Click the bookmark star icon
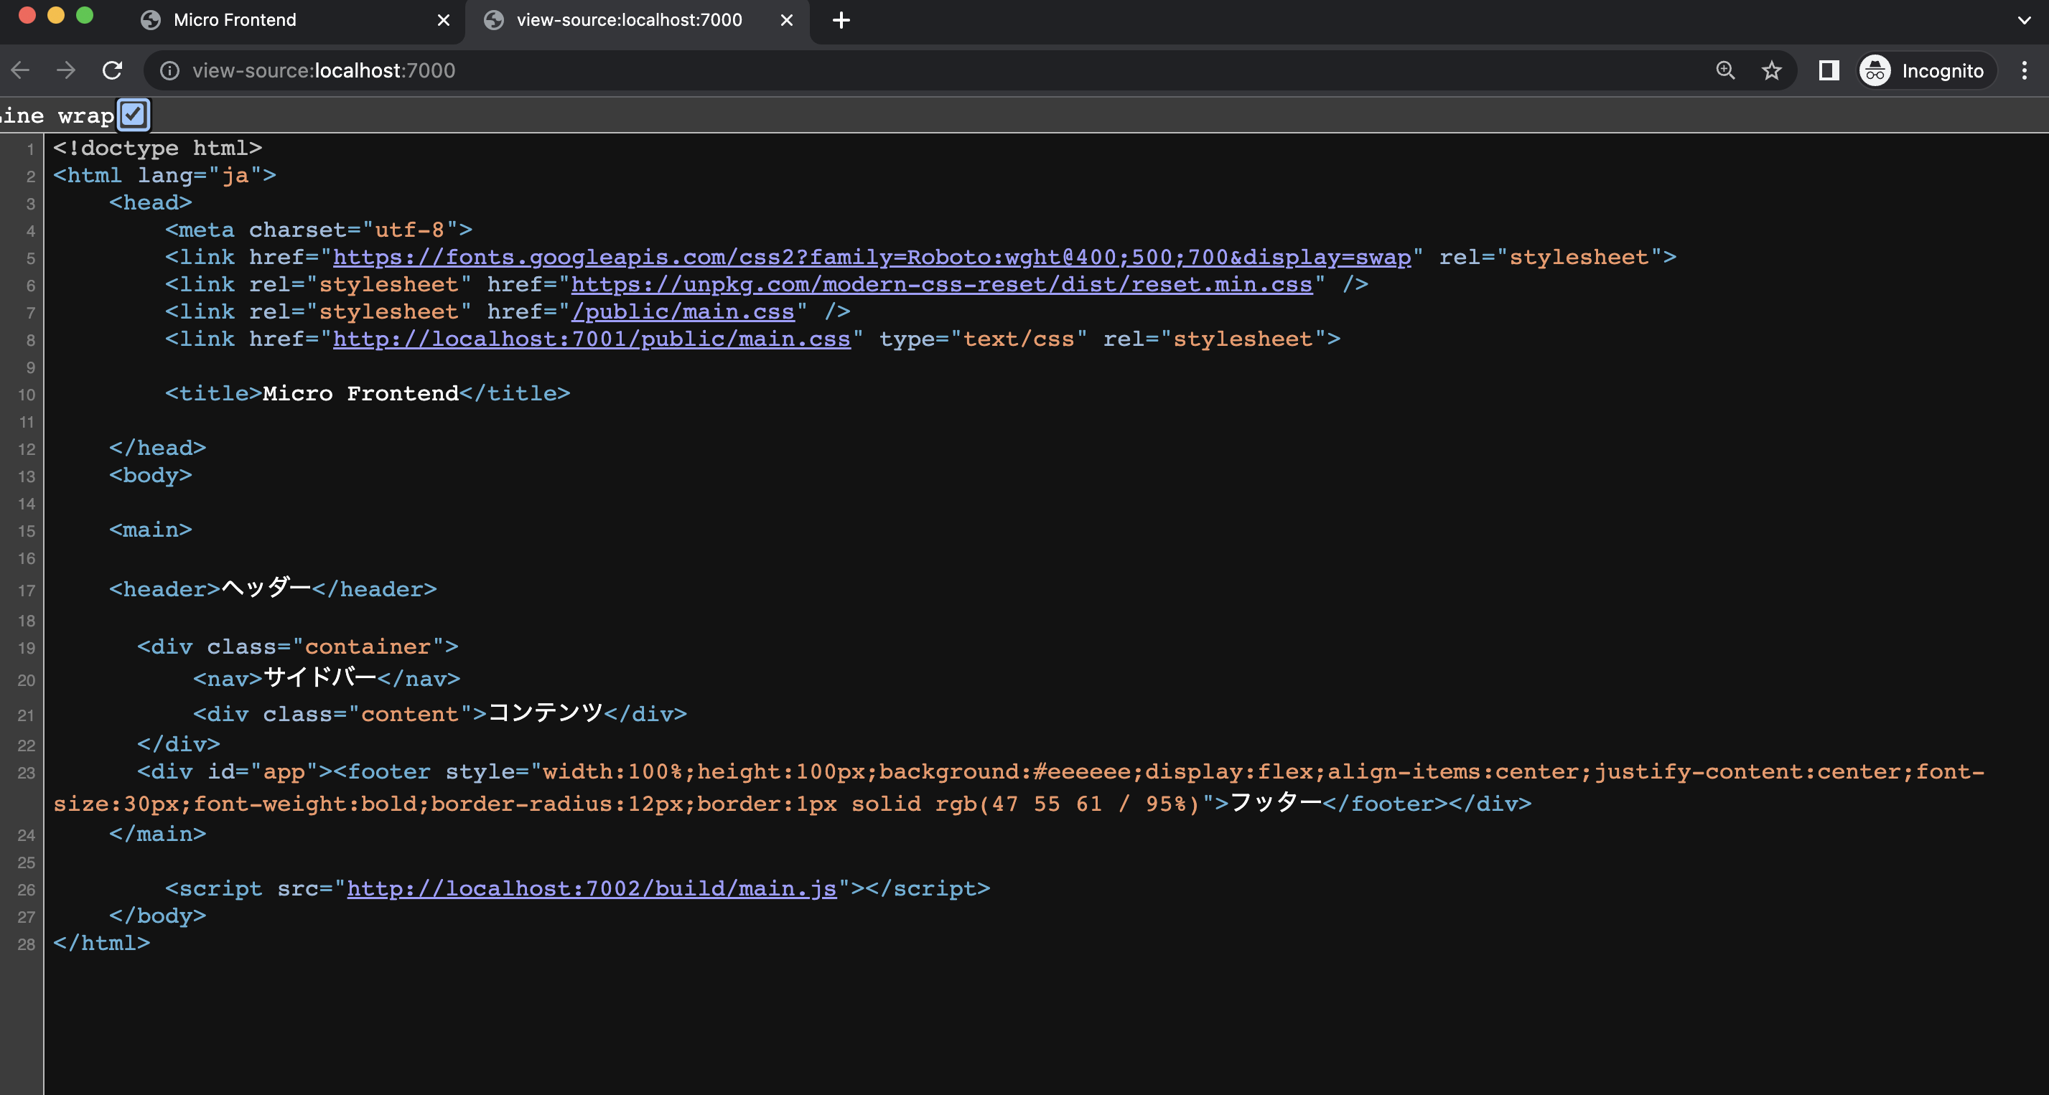Image resolution: width=2049 pixels, height=1095 pixels. coord(1771,69)
